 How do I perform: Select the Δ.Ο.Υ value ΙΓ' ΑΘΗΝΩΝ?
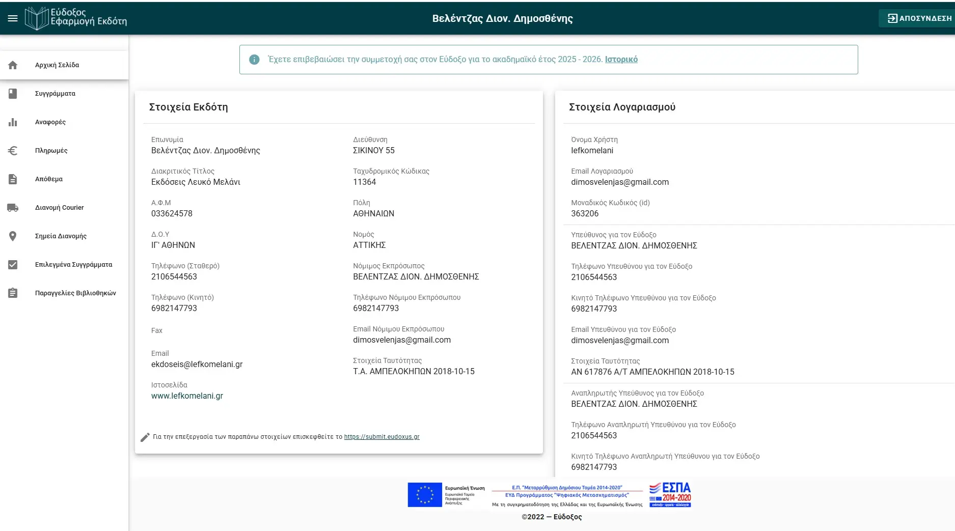pyautogui.click(x=173, y=245)
